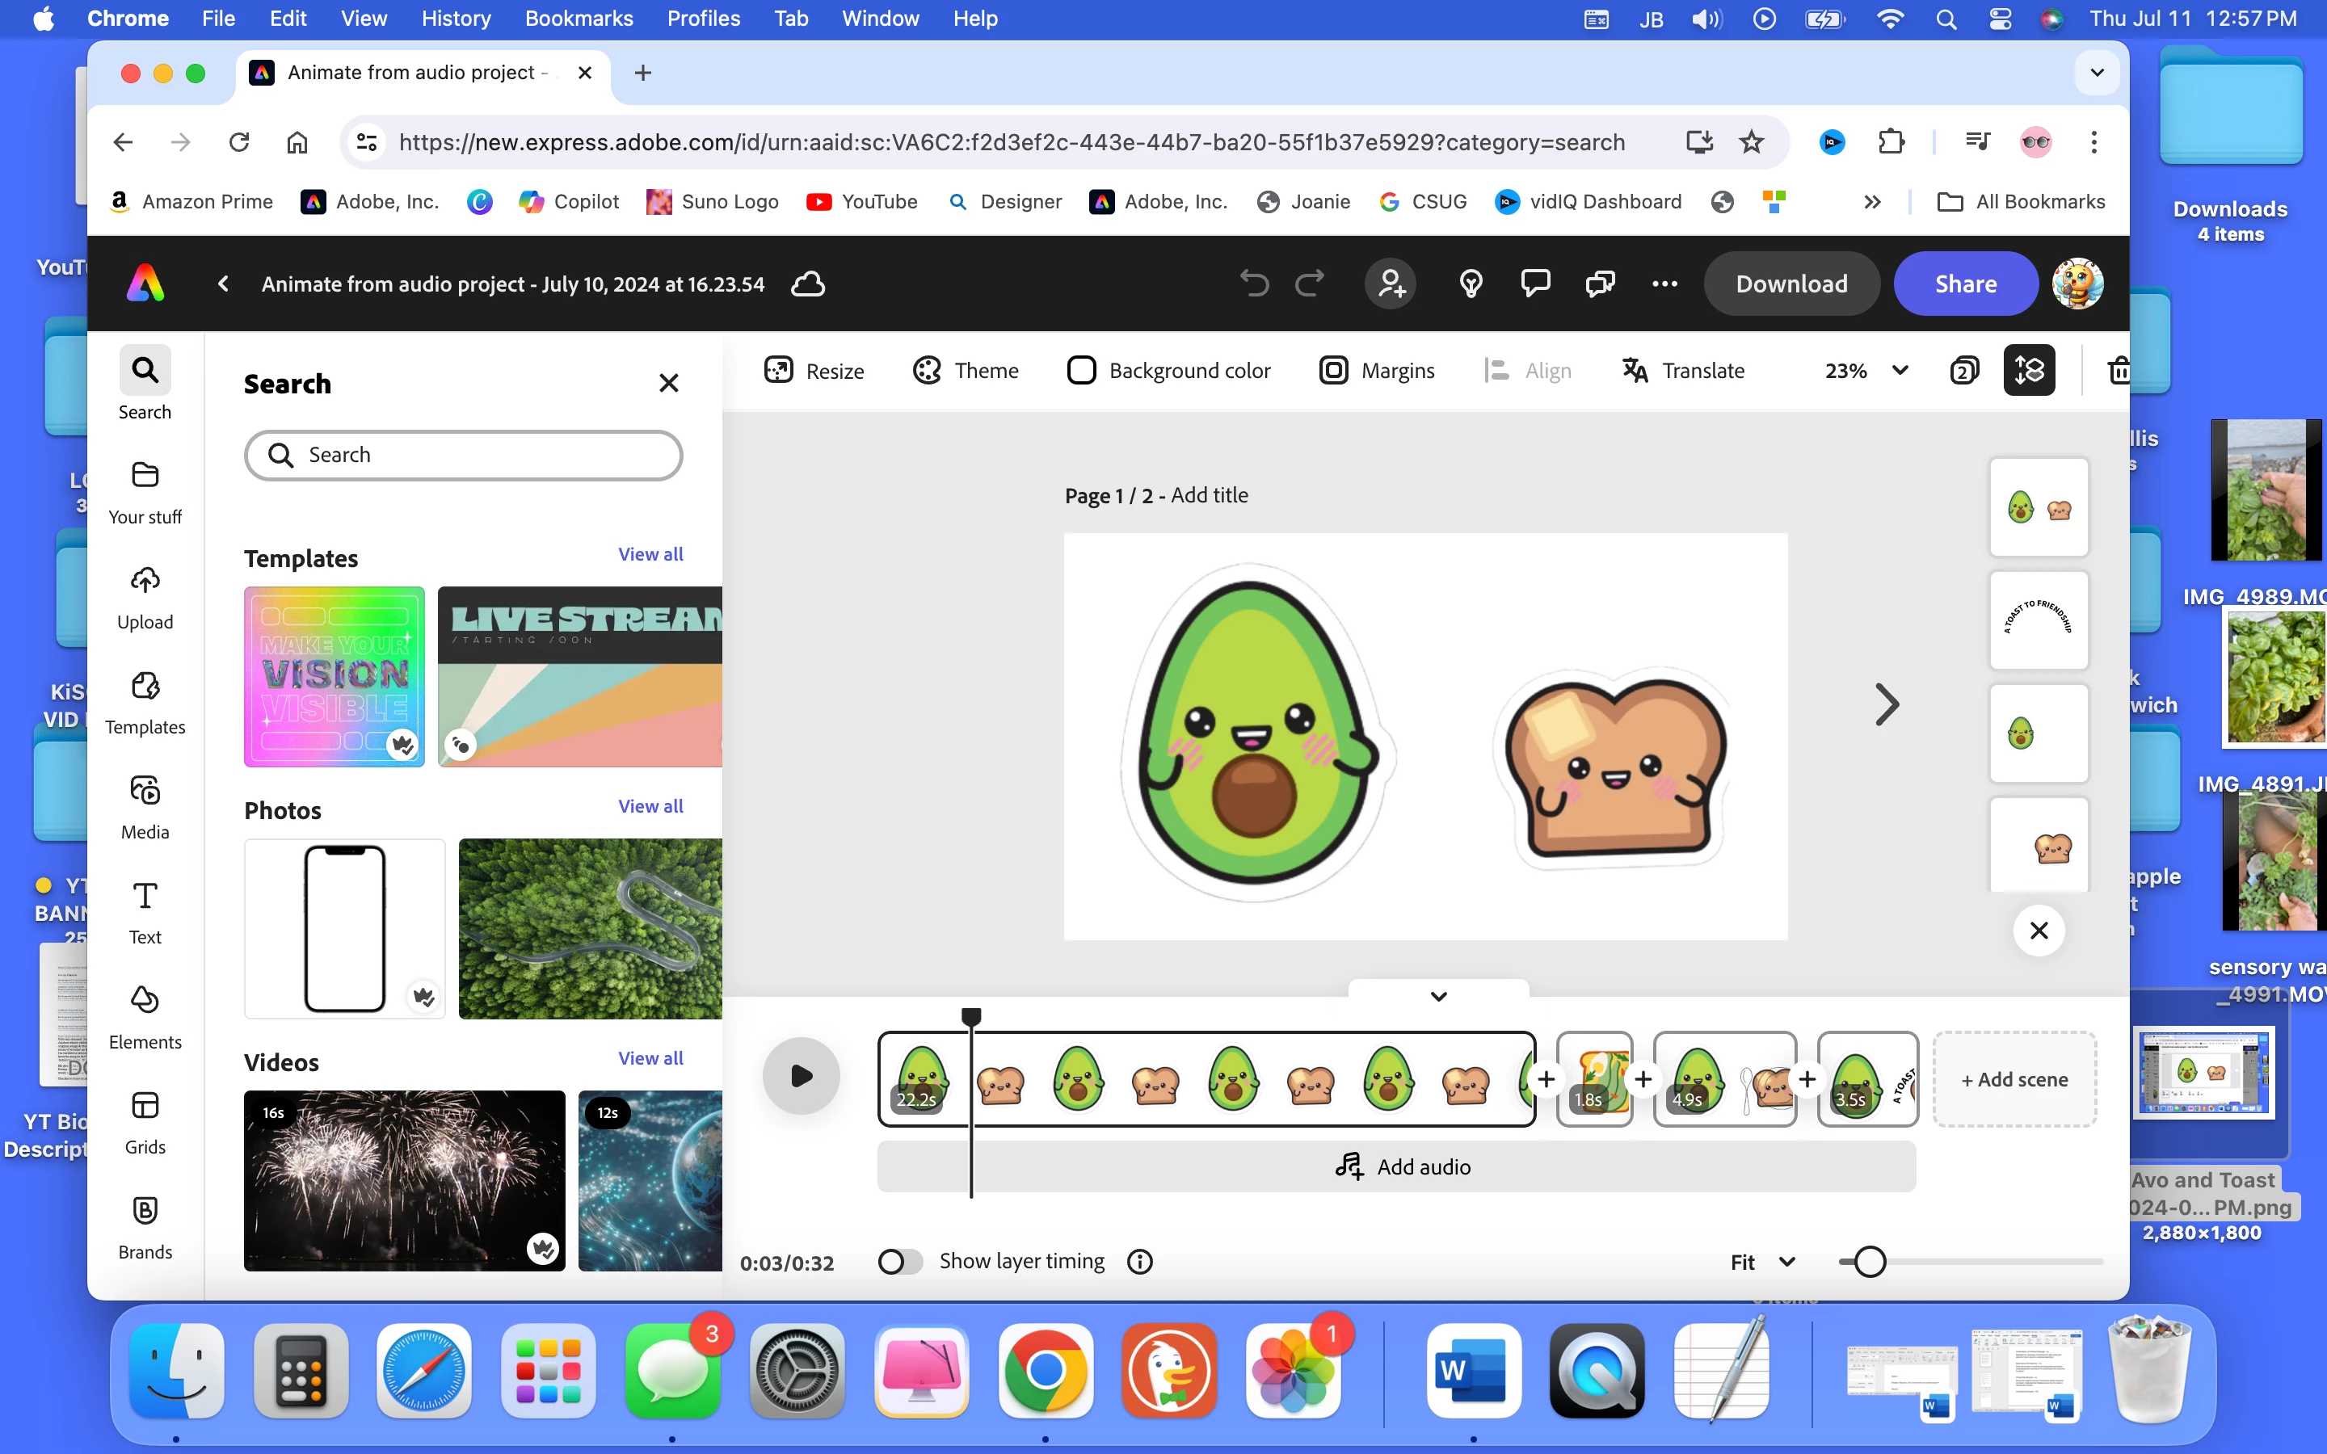The width and height of the screenshot is (2327, 1454).
Task: Toggle Background color checkbox swatch
Action: click(1081, 370)
